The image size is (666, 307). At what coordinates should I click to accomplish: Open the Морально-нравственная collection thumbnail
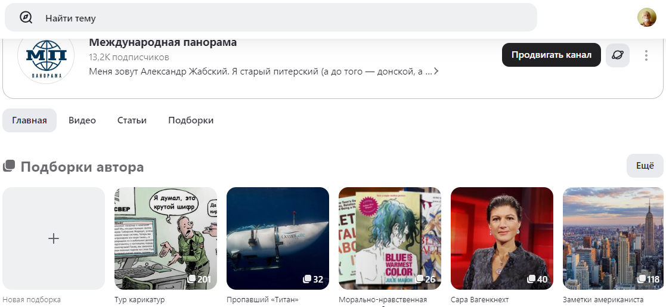[390, 238]
